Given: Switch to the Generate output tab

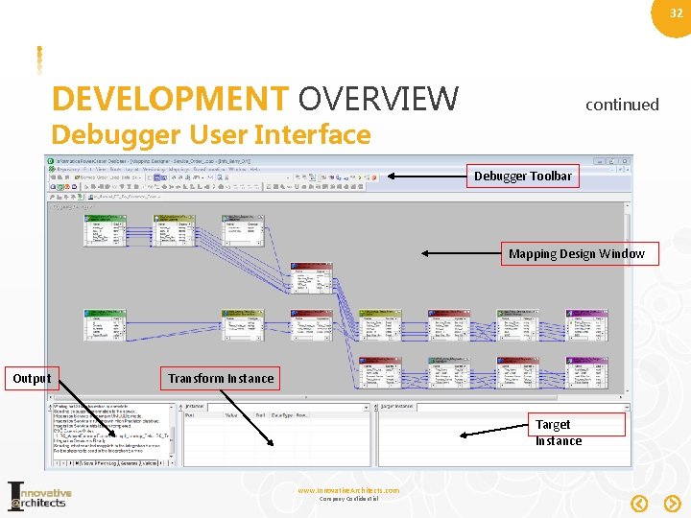Looking at the screenshot, I should pos(130,463).
